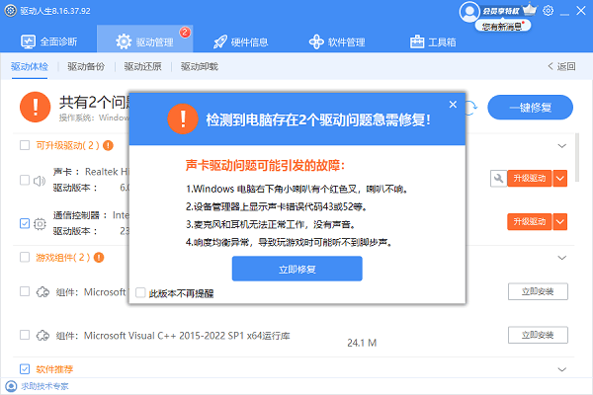
Task: Click the 一键修复 button
Action: coord(538,106)
